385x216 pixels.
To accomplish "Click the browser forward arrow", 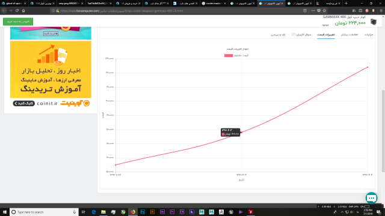I will click(11, 11).
